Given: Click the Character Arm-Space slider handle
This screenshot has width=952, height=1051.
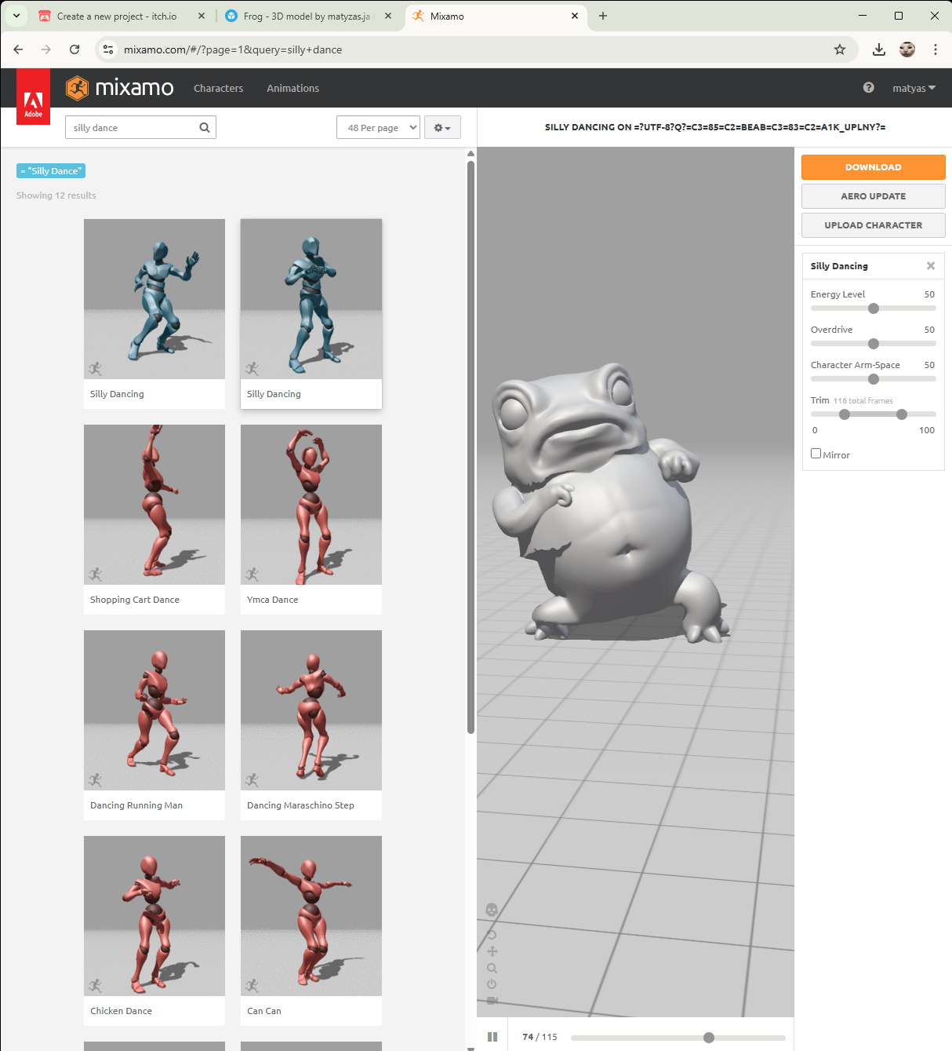Looking at the screenshot, I should (x=874, y=379).
